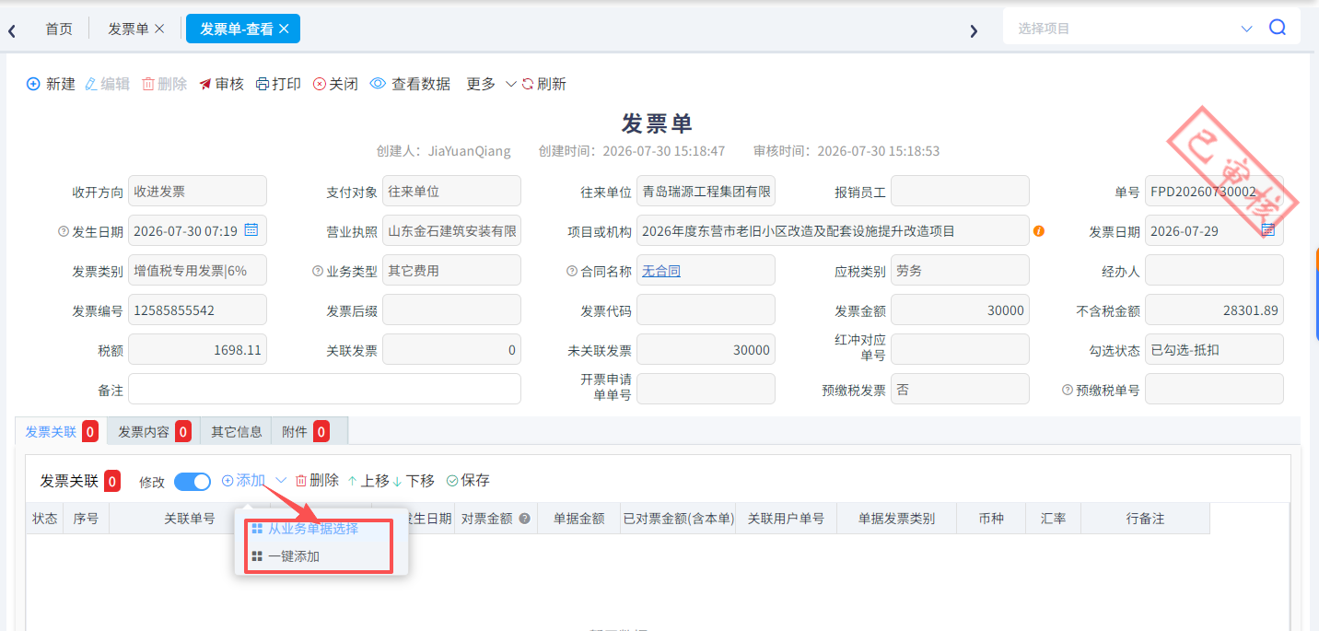Click 新建 to create a new invoice

tap(51, 84)
